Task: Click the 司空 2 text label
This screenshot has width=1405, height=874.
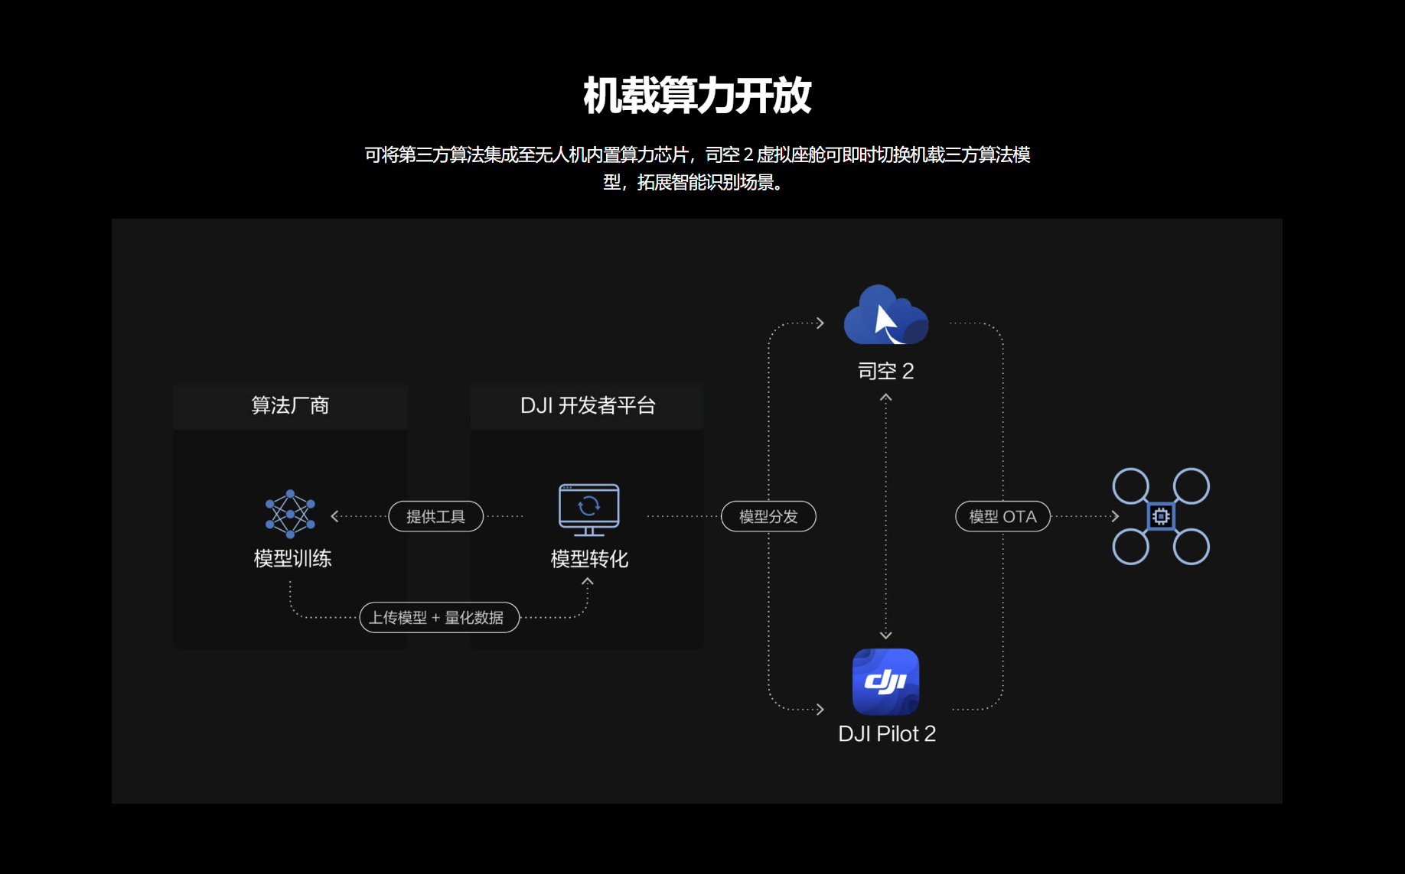Action: click(x=886, y=371)
